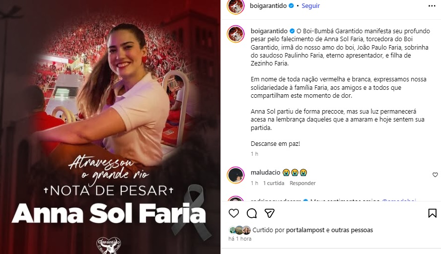
Task: Open boigarantido profile picture in header
Action: point(236,5)
